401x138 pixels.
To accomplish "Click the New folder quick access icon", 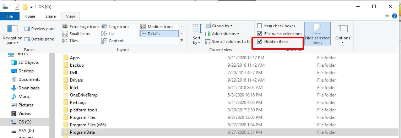I will click(x=25, y=7).
